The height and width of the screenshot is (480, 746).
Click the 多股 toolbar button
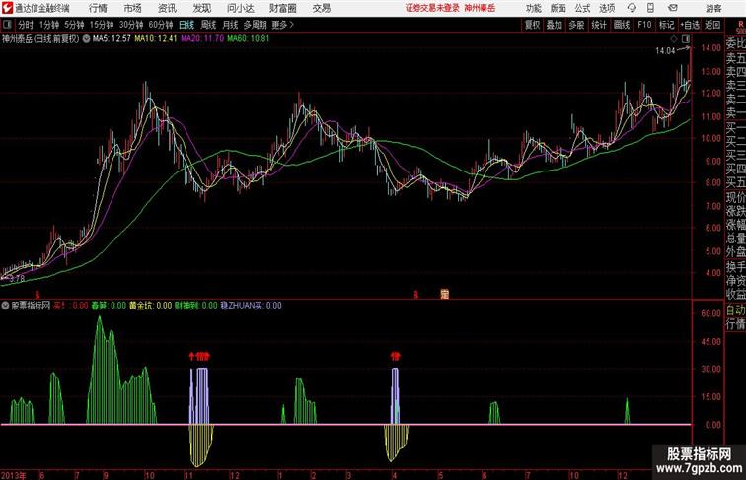(x=576, y=25)
